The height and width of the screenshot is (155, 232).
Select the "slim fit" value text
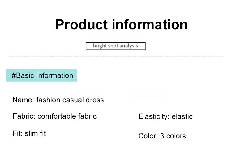coord(35,134)
